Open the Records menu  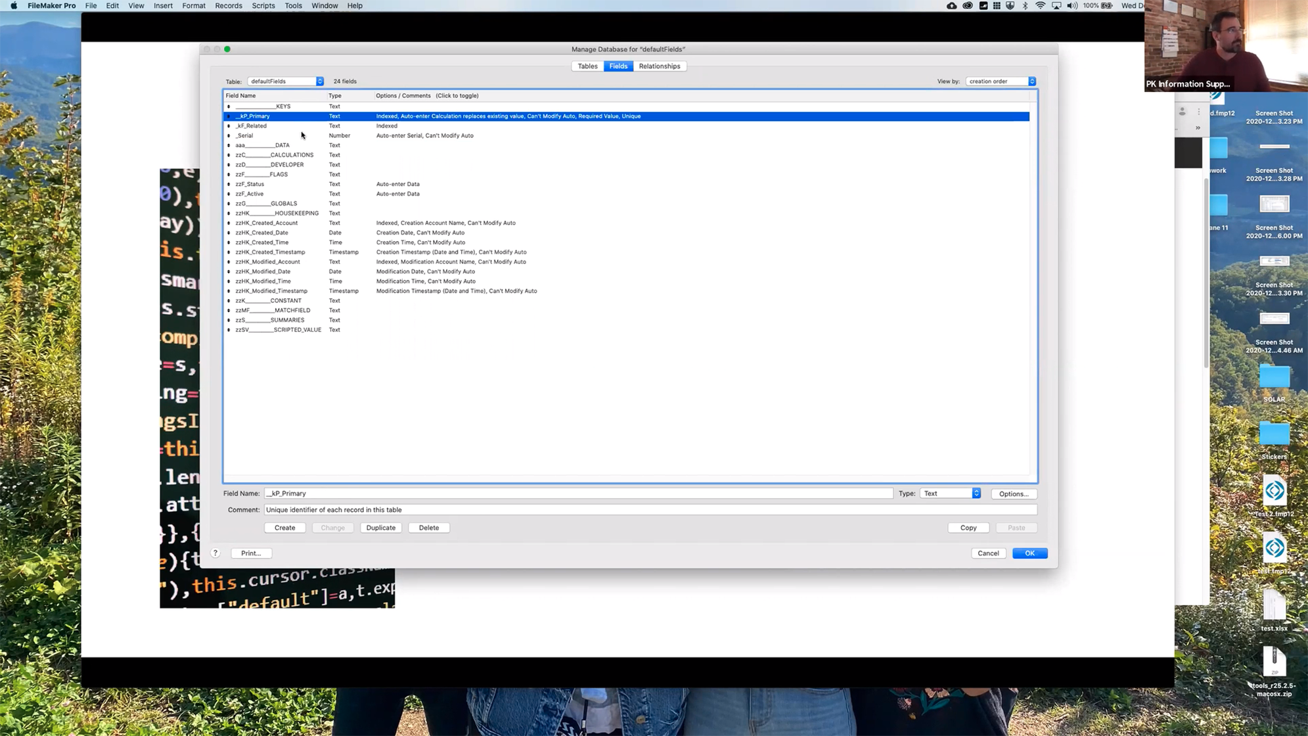coord(229,5)
